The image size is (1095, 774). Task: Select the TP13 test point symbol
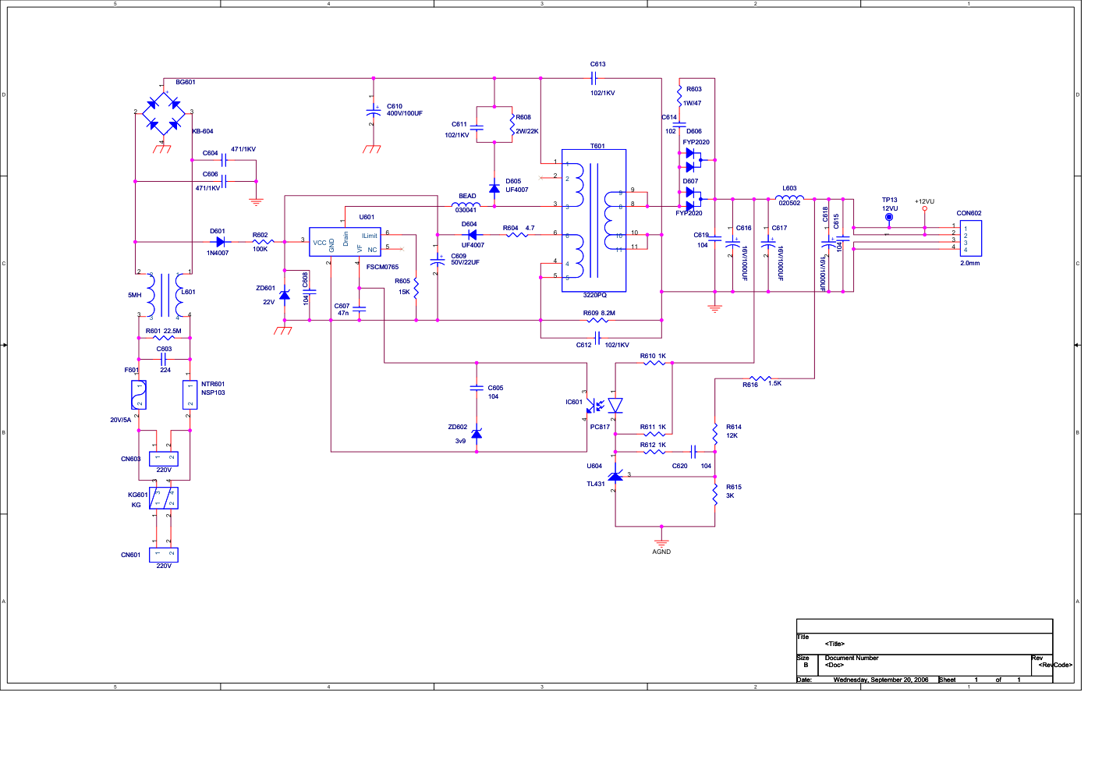click(x=889, y=218)
